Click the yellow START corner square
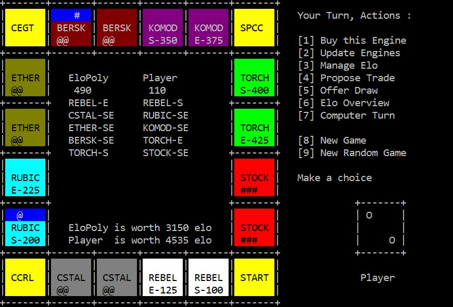 [254, 277]
